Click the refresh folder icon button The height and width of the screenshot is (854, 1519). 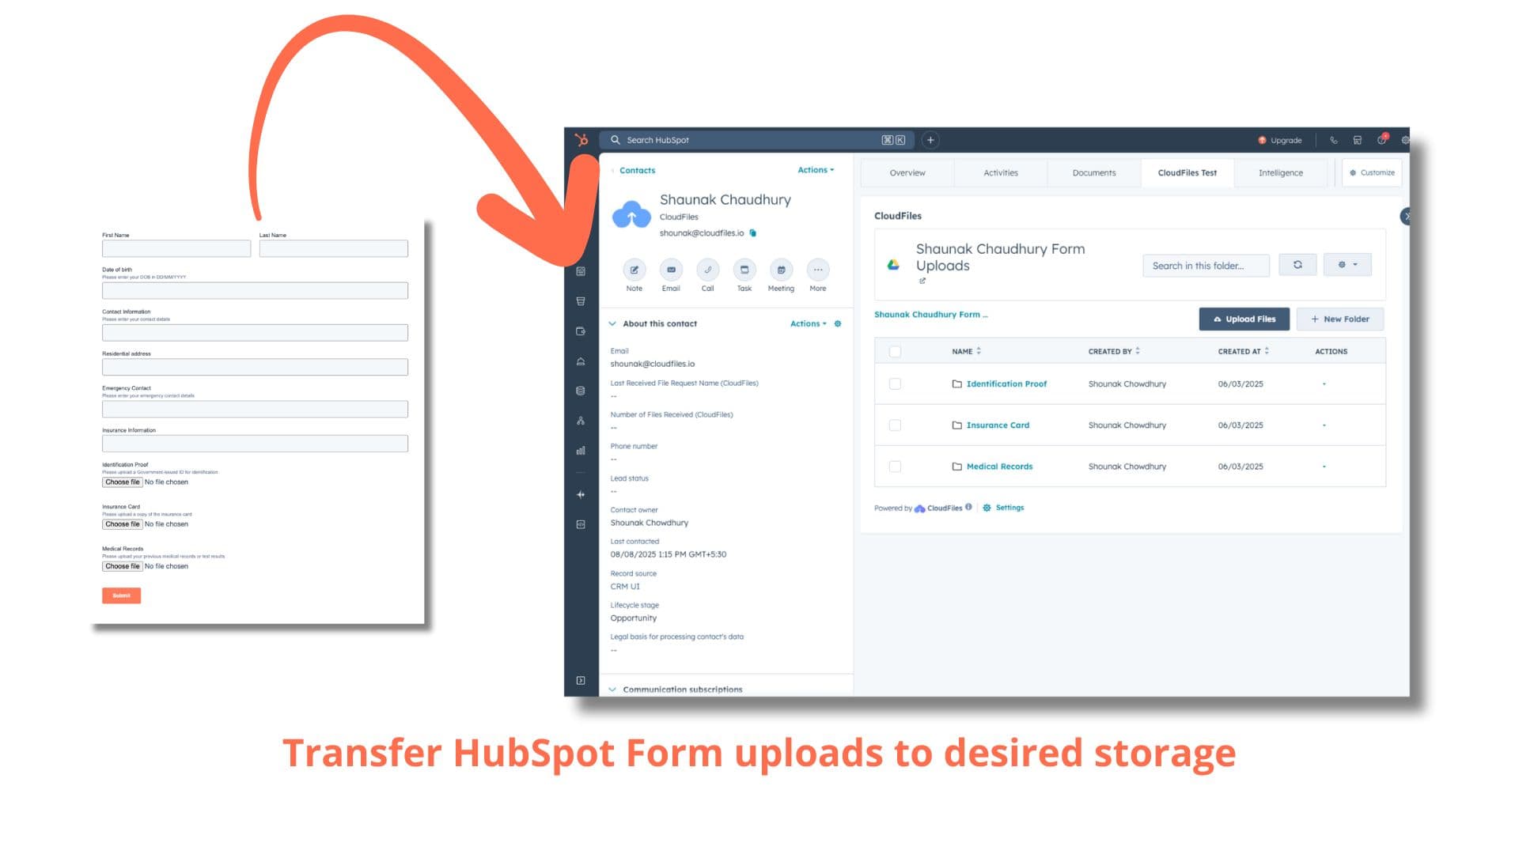[1297, 265]
